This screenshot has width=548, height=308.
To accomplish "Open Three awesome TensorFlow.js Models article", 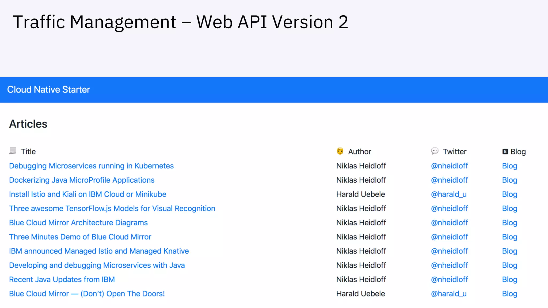I will coord(112,208).
